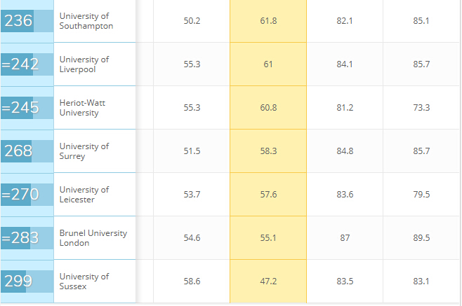This screenshot has height=306, width=462.
Task: Click the =270 rank cell
Action: [x=20, y=195]
